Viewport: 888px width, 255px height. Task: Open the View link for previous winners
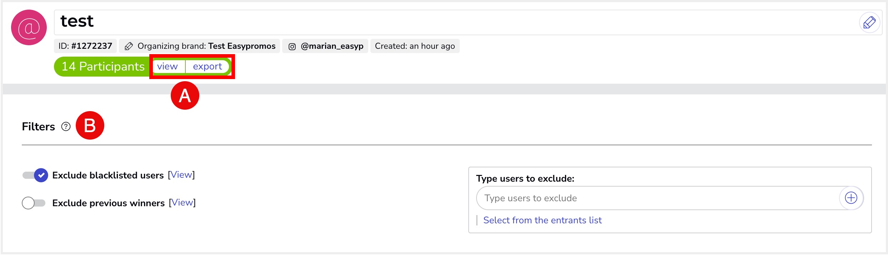[182, 203]
